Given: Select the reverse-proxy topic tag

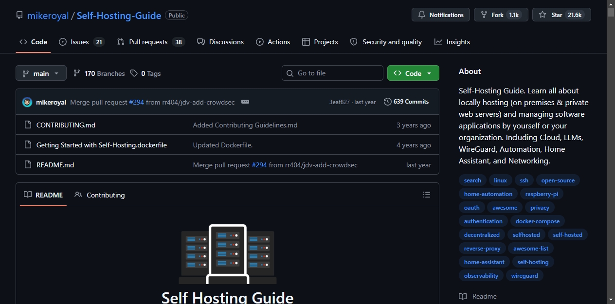Looking at the screenshot, I should click(482, 249).
